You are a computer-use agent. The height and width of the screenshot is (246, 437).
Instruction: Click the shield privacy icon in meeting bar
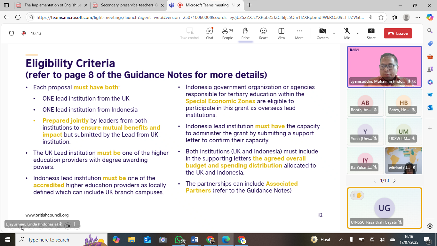point(12,33)
